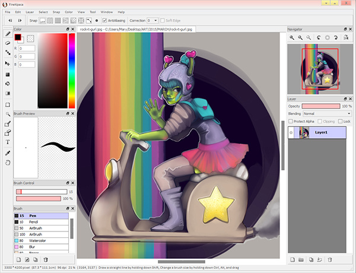This screenshot has height=273, width=356.
Task: Undock the Color panel
Action: pos(68,29)
